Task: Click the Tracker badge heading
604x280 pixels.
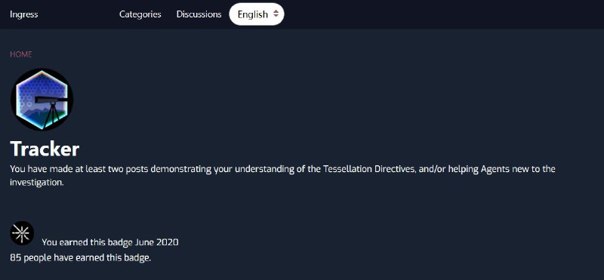Action: pos(45,149)
